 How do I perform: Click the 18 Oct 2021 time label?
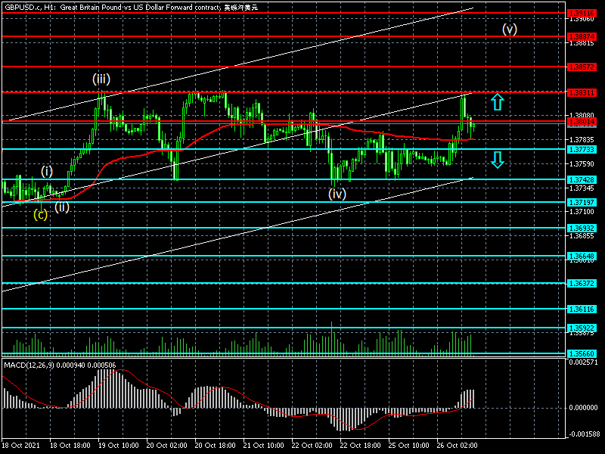20,445
